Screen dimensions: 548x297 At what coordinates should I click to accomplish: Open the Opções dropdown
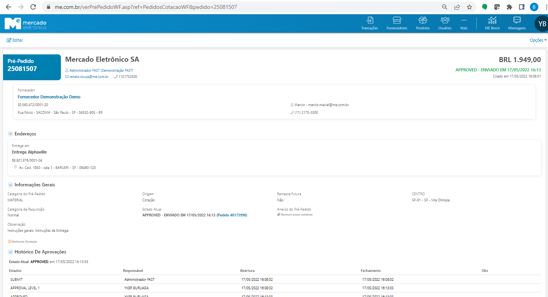pos(538,40)
